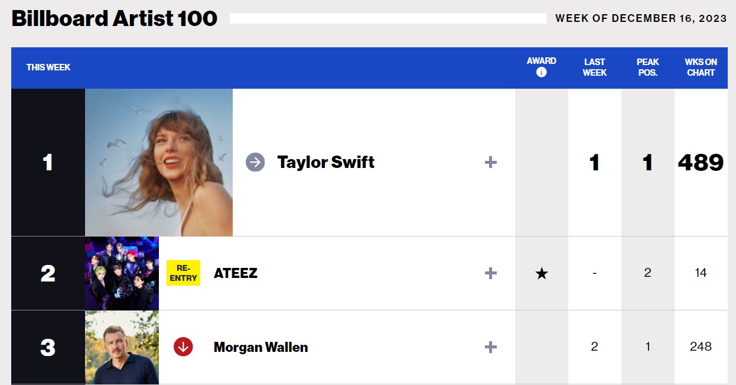Expand Morgan Wallen row with plus icon
This screenshot has width=736, height=385.
point(490,347)
